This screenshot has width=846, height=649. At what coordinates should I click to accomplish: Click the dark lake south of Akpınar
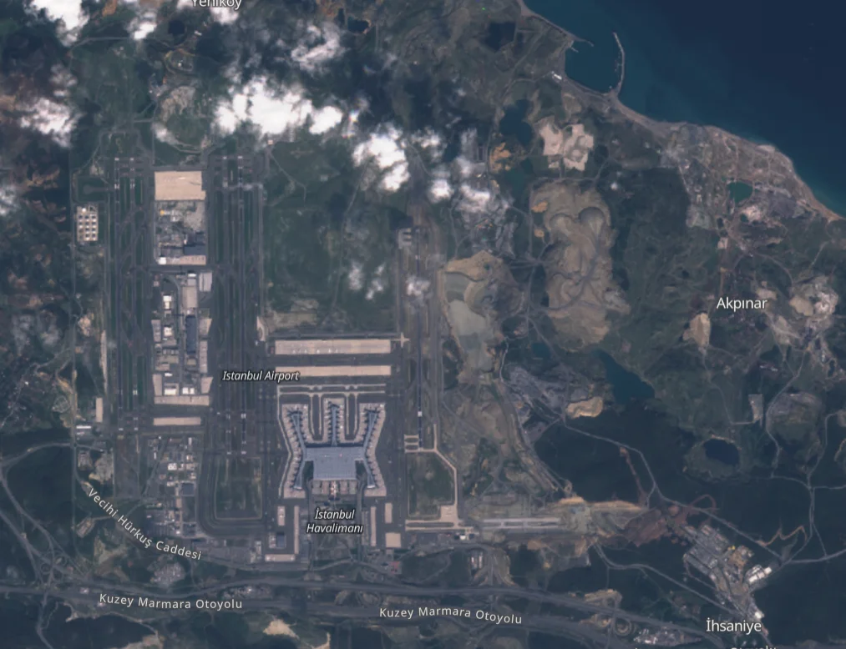coord(720,451)
